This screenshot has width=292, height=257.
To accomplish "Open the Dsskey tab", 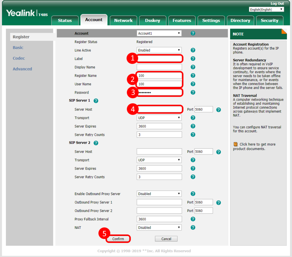I will 153,21.
